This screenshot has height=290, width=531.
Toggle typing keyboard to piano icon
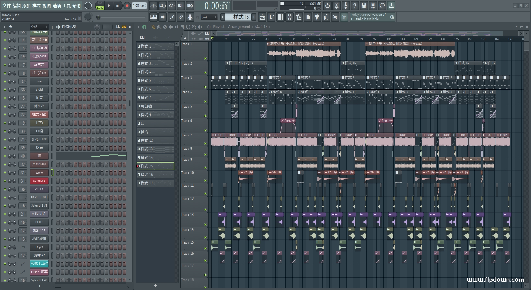153,17
